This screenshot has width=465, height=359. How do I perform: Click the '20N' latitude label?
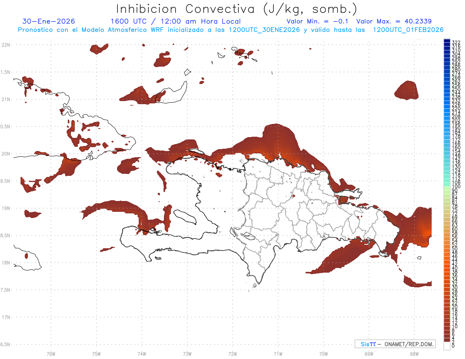pyautogui.click(x=5, y=154)
